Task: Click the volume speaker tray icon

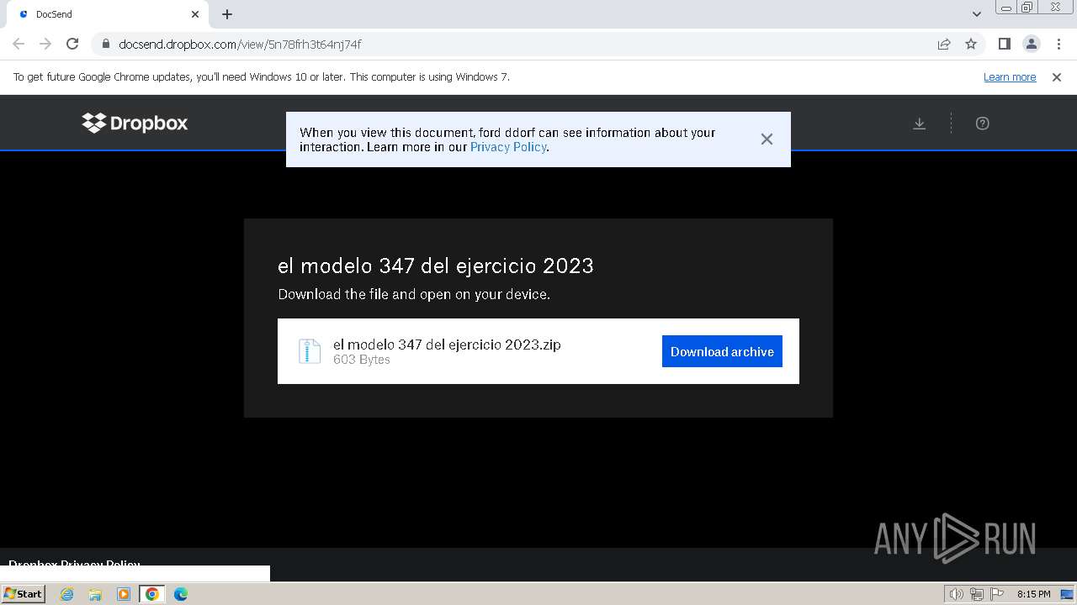Action: pos(957,594)
